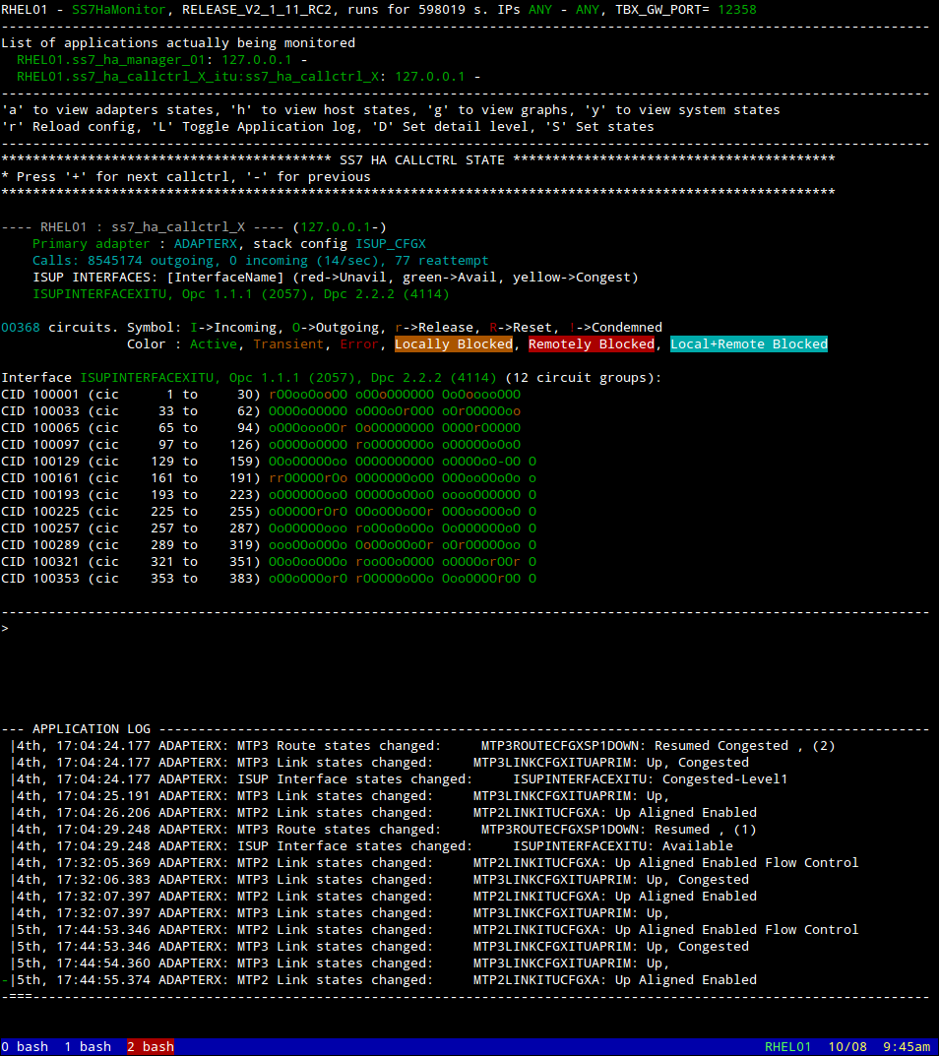Select the highlighted '2 bash' window tab
The height and width of the screenshot is (1056, 939).
[x=151, y=1046]
